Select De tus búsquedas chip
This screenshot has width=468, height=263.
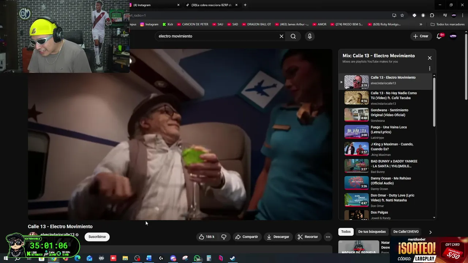(372, 232)
